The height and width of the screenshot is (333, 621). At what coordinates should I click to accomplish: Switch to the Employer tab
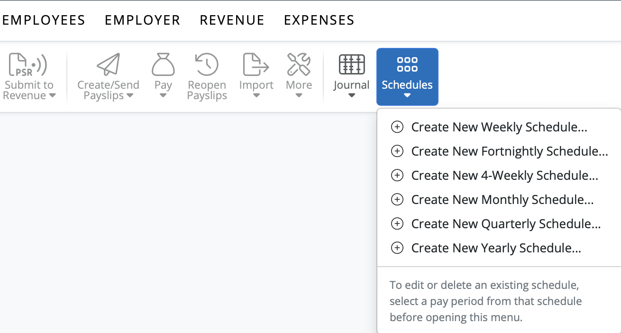coord(143,20)
